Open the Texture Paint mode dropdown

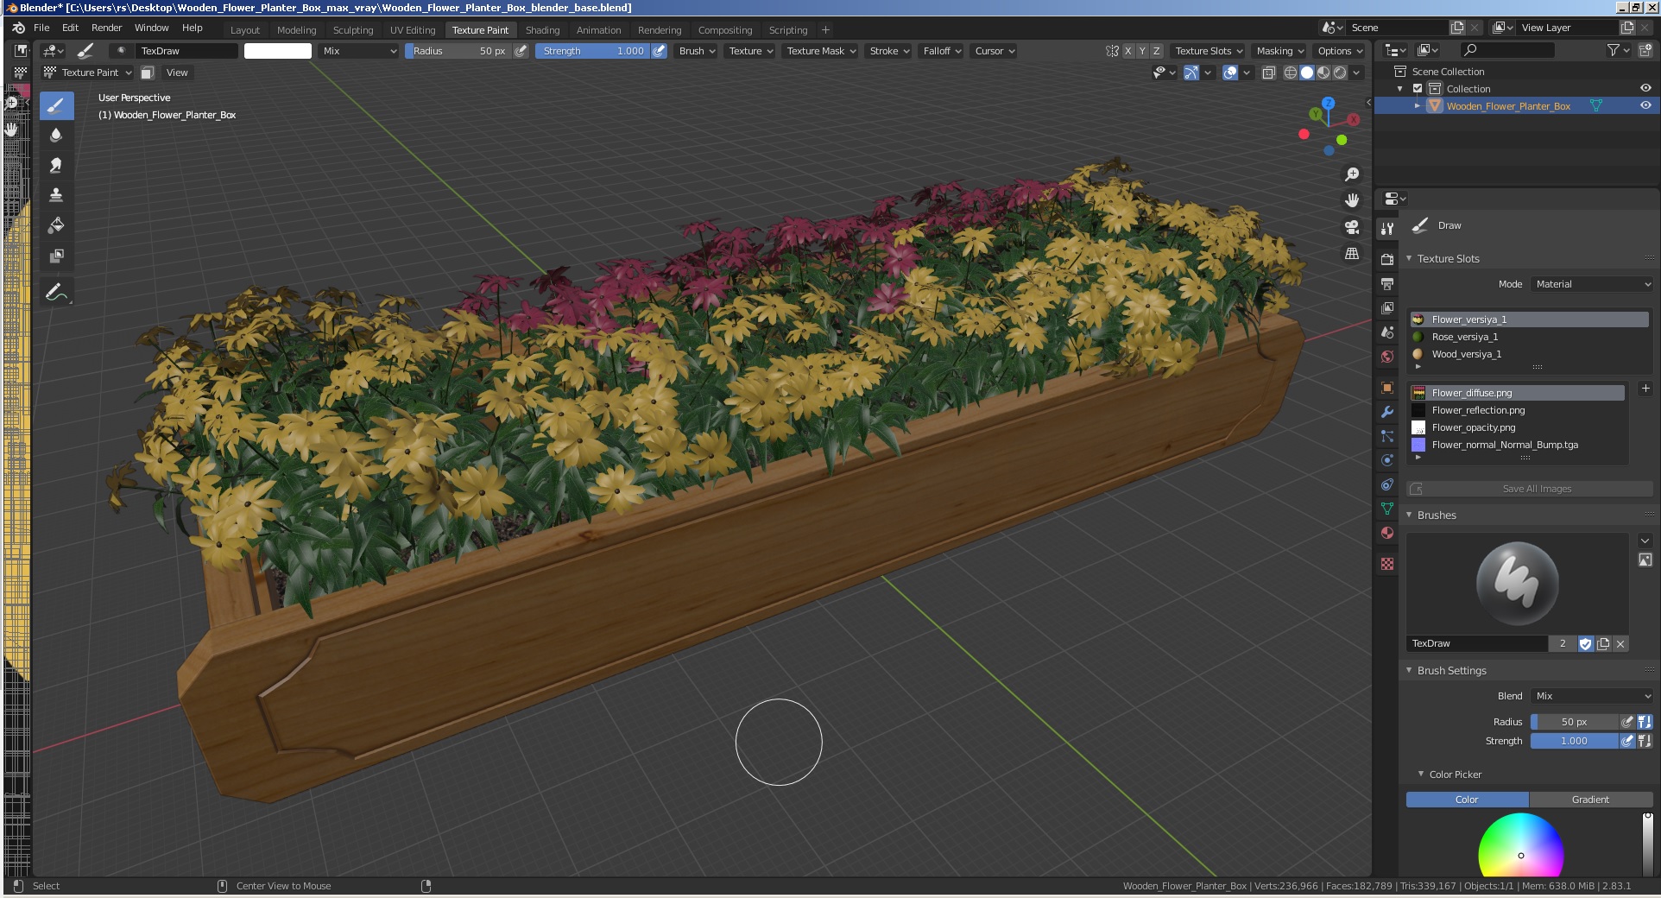88,73
